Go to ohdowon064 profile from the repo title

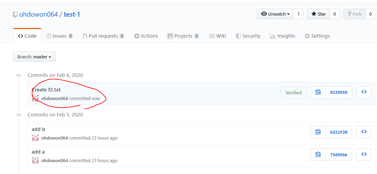tap(38, 14)
